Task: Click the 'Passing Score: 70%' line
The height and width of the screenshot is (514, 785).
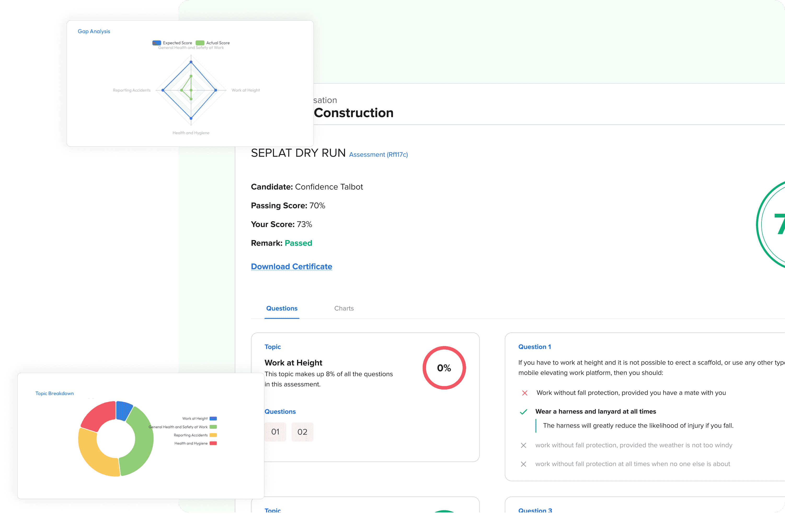Action: click(x=288, y=206)
